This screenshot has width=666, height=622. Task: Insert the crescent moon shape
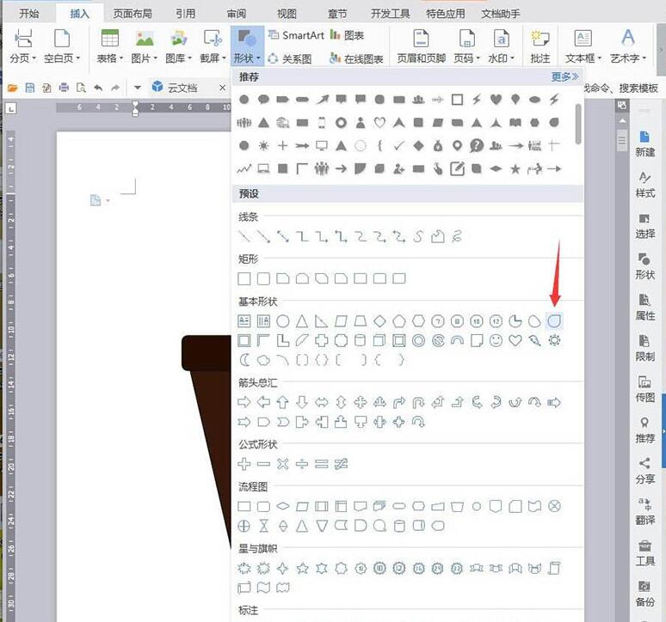click(x=244, y=360)
